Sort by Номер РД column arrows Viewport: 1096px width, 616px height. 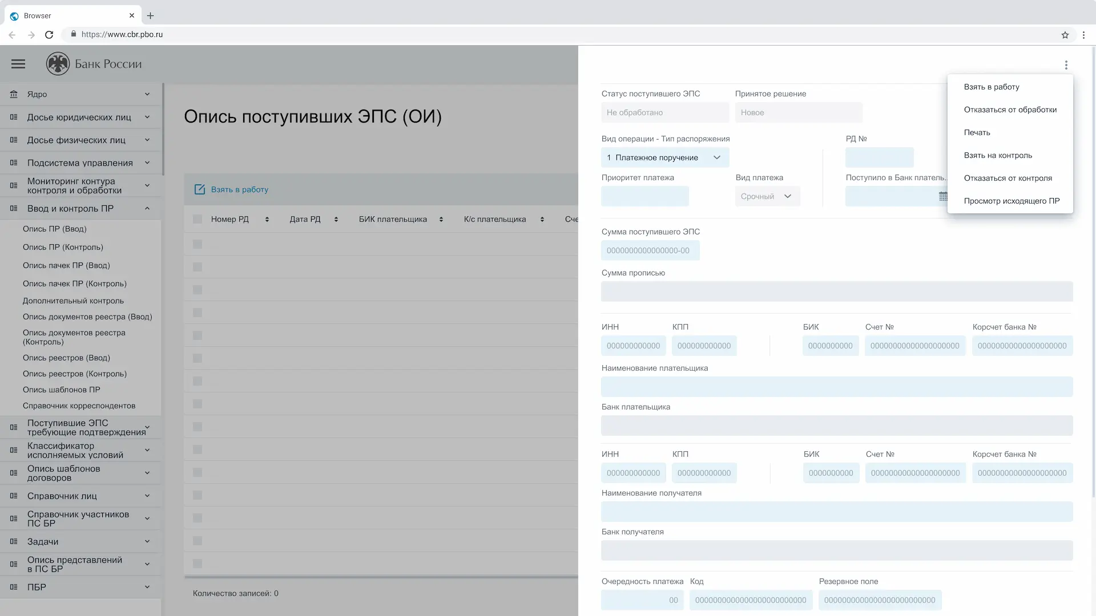[267, 220]
